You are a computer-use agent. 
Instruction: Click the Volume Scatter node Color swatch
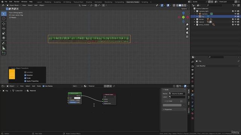click(77, 98)
